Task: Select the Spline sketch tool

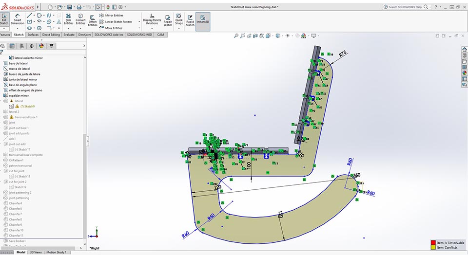Action: (x=49, y=16)
